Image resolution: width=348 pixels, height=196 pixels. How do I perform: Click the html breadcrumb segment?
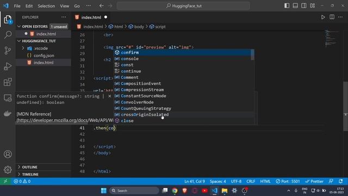[119, 27]
